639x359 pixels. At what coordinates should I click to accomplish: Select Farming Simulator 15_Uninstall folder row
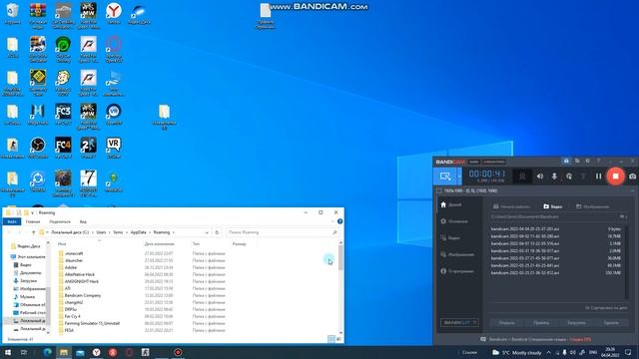[143, 323]
